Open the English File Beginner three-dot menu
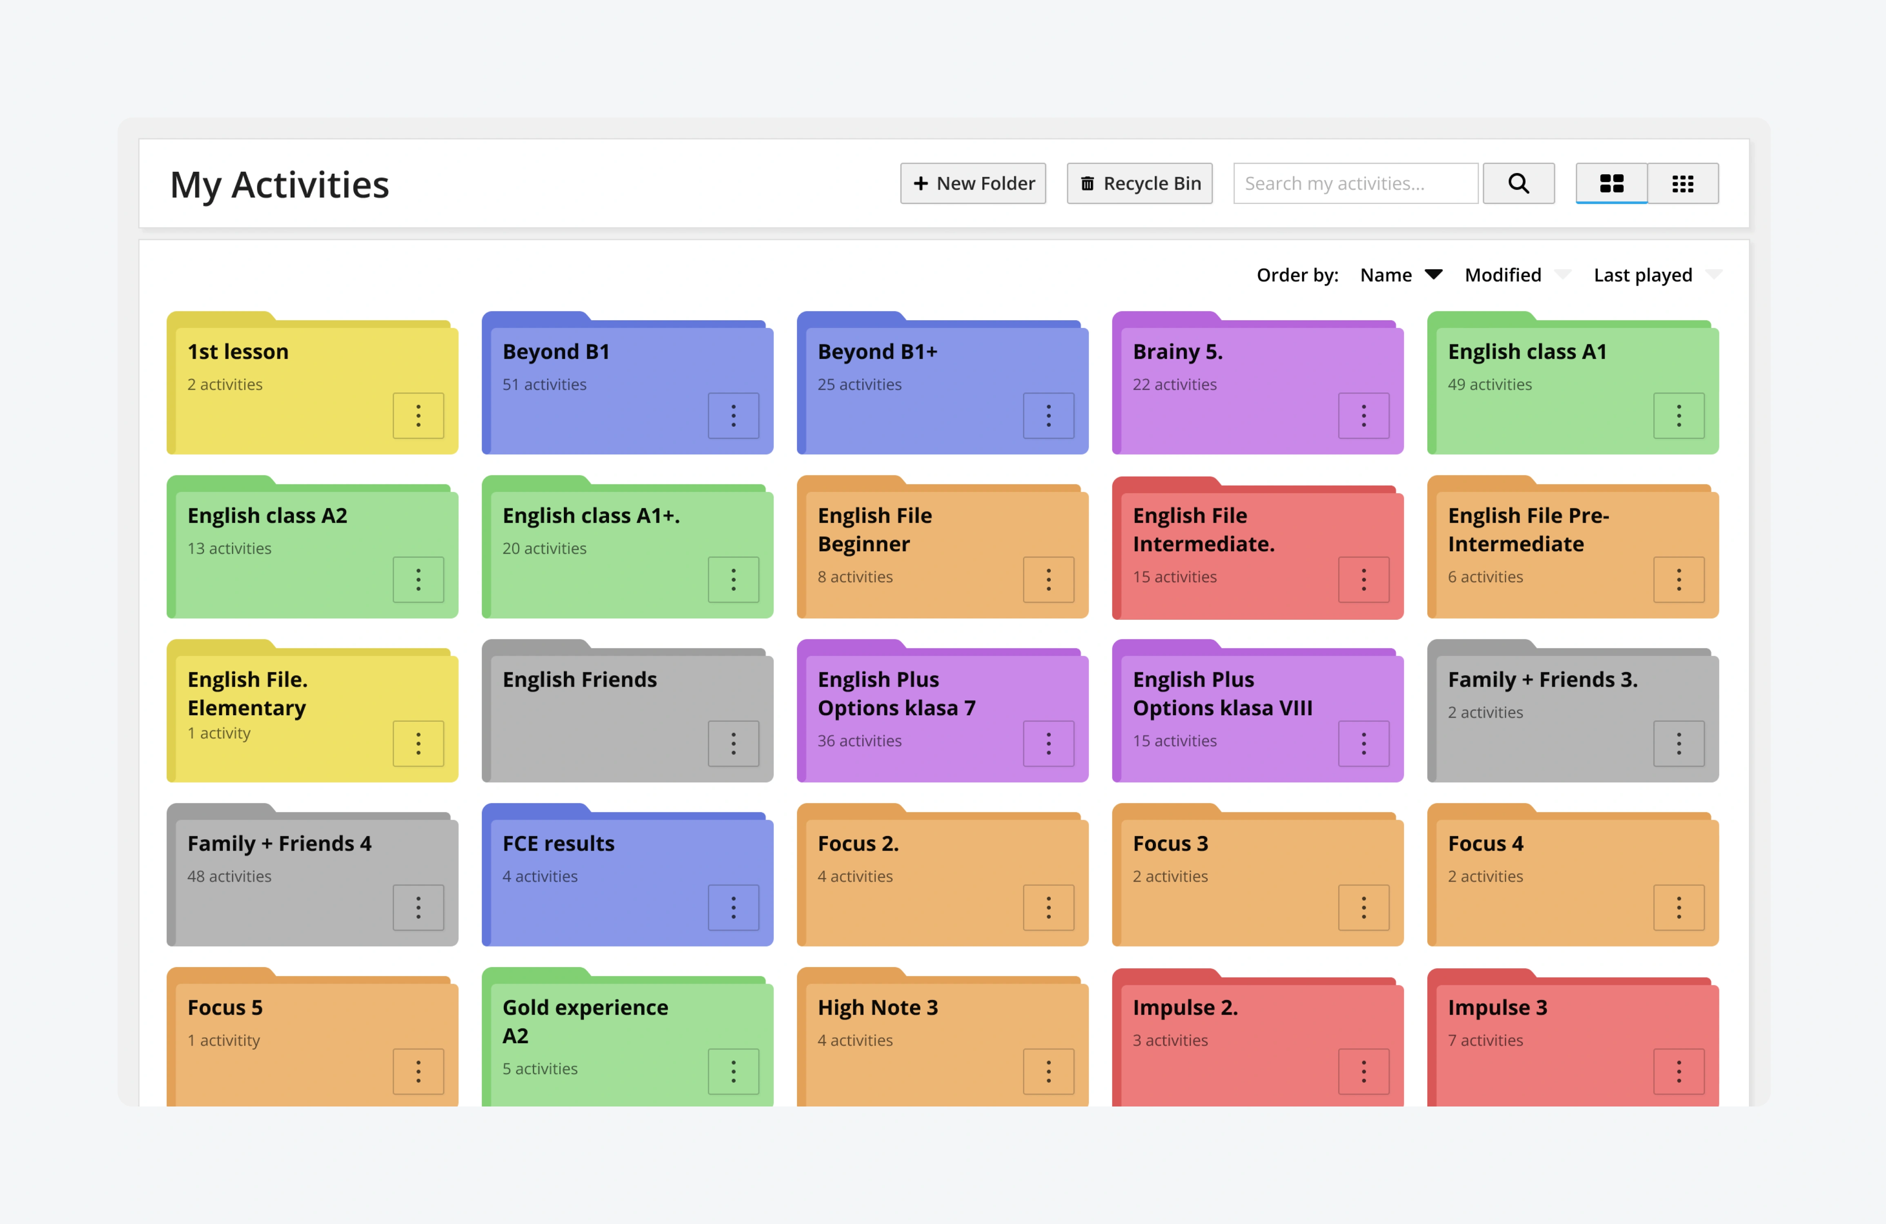Viewport: 1886px width, 1224px height. (1048, 579)
